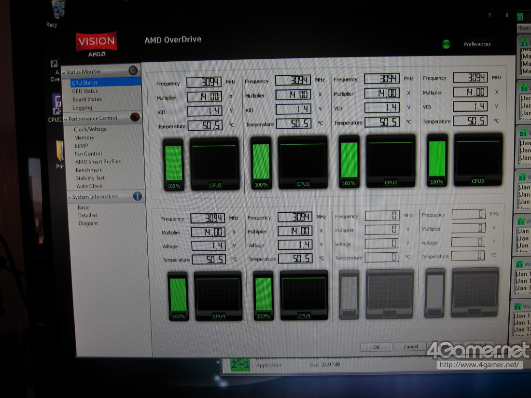Click the Cancel button
Image resolution: width=531 pixels, height=398 pixels.
410,346
